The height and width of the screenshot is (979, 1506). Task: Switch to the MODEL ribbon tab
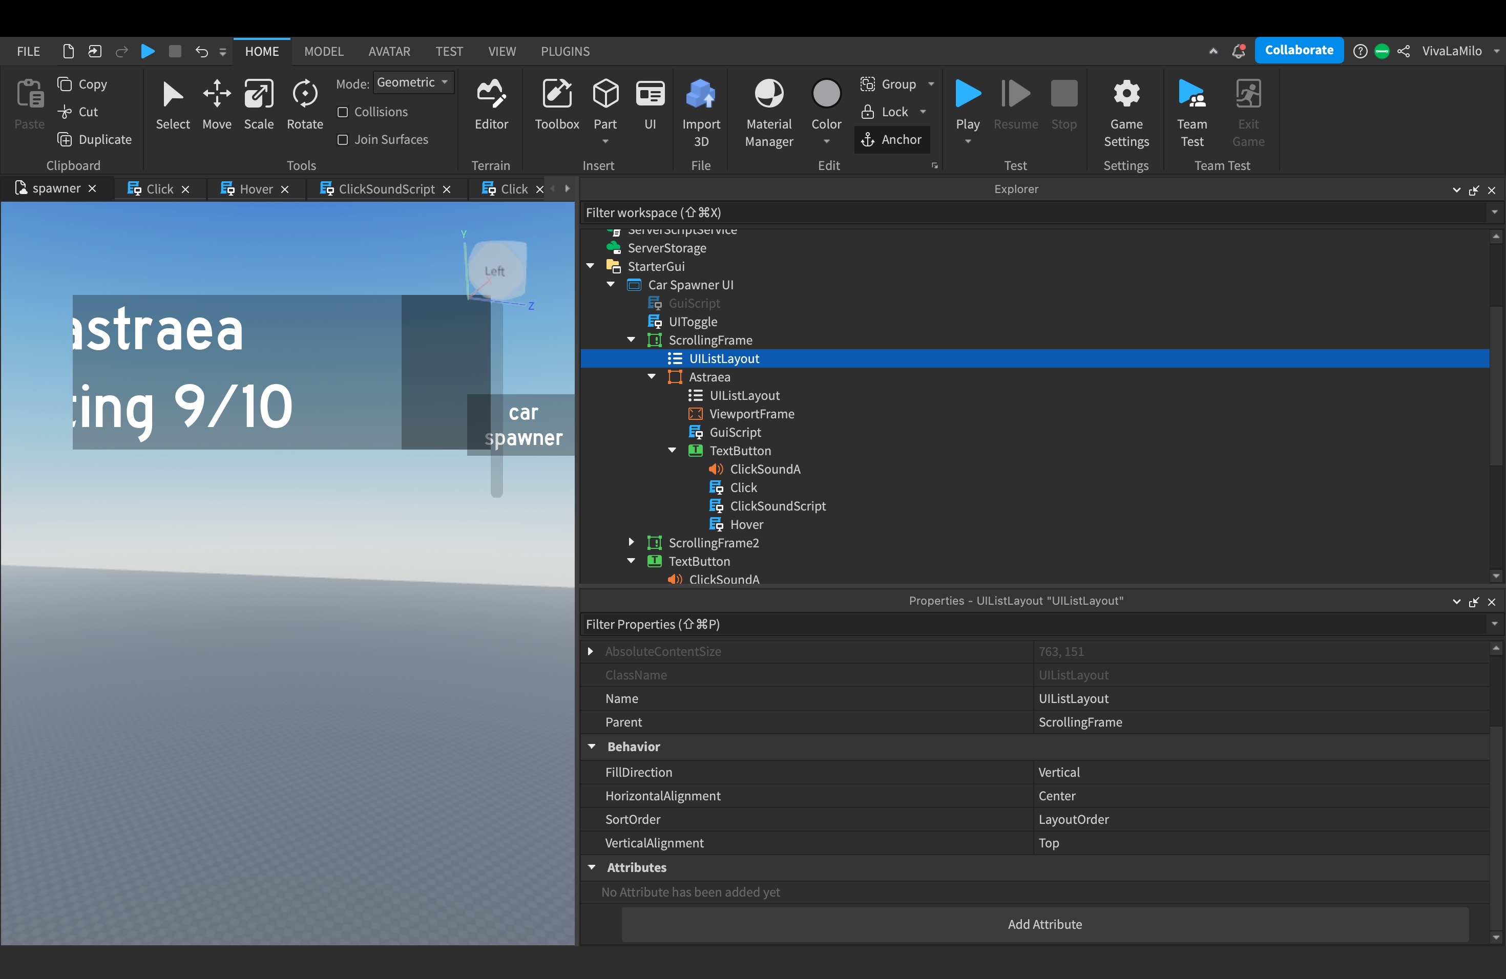tap(323, 51)
